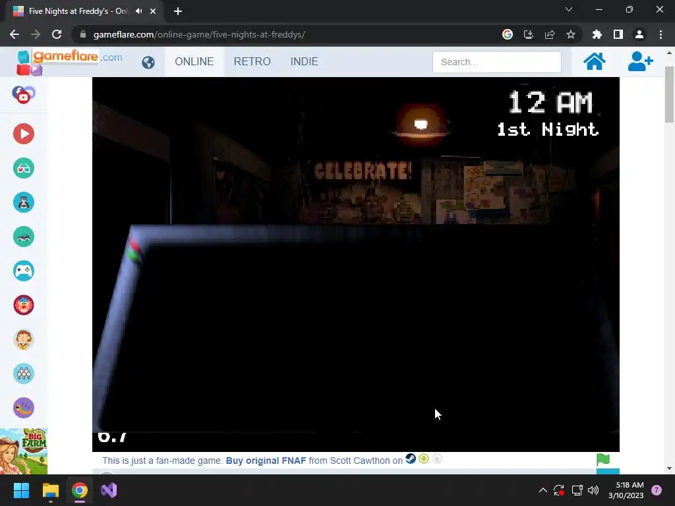Click the Gameflare logo
The width and height of the screenshot is (675, 506).
[x=69, y=61]
